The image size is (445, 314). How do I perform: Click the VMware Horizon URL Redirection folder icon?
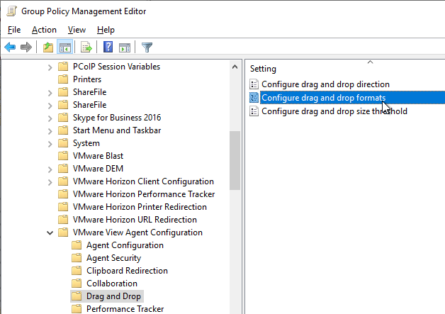(63, 220)
